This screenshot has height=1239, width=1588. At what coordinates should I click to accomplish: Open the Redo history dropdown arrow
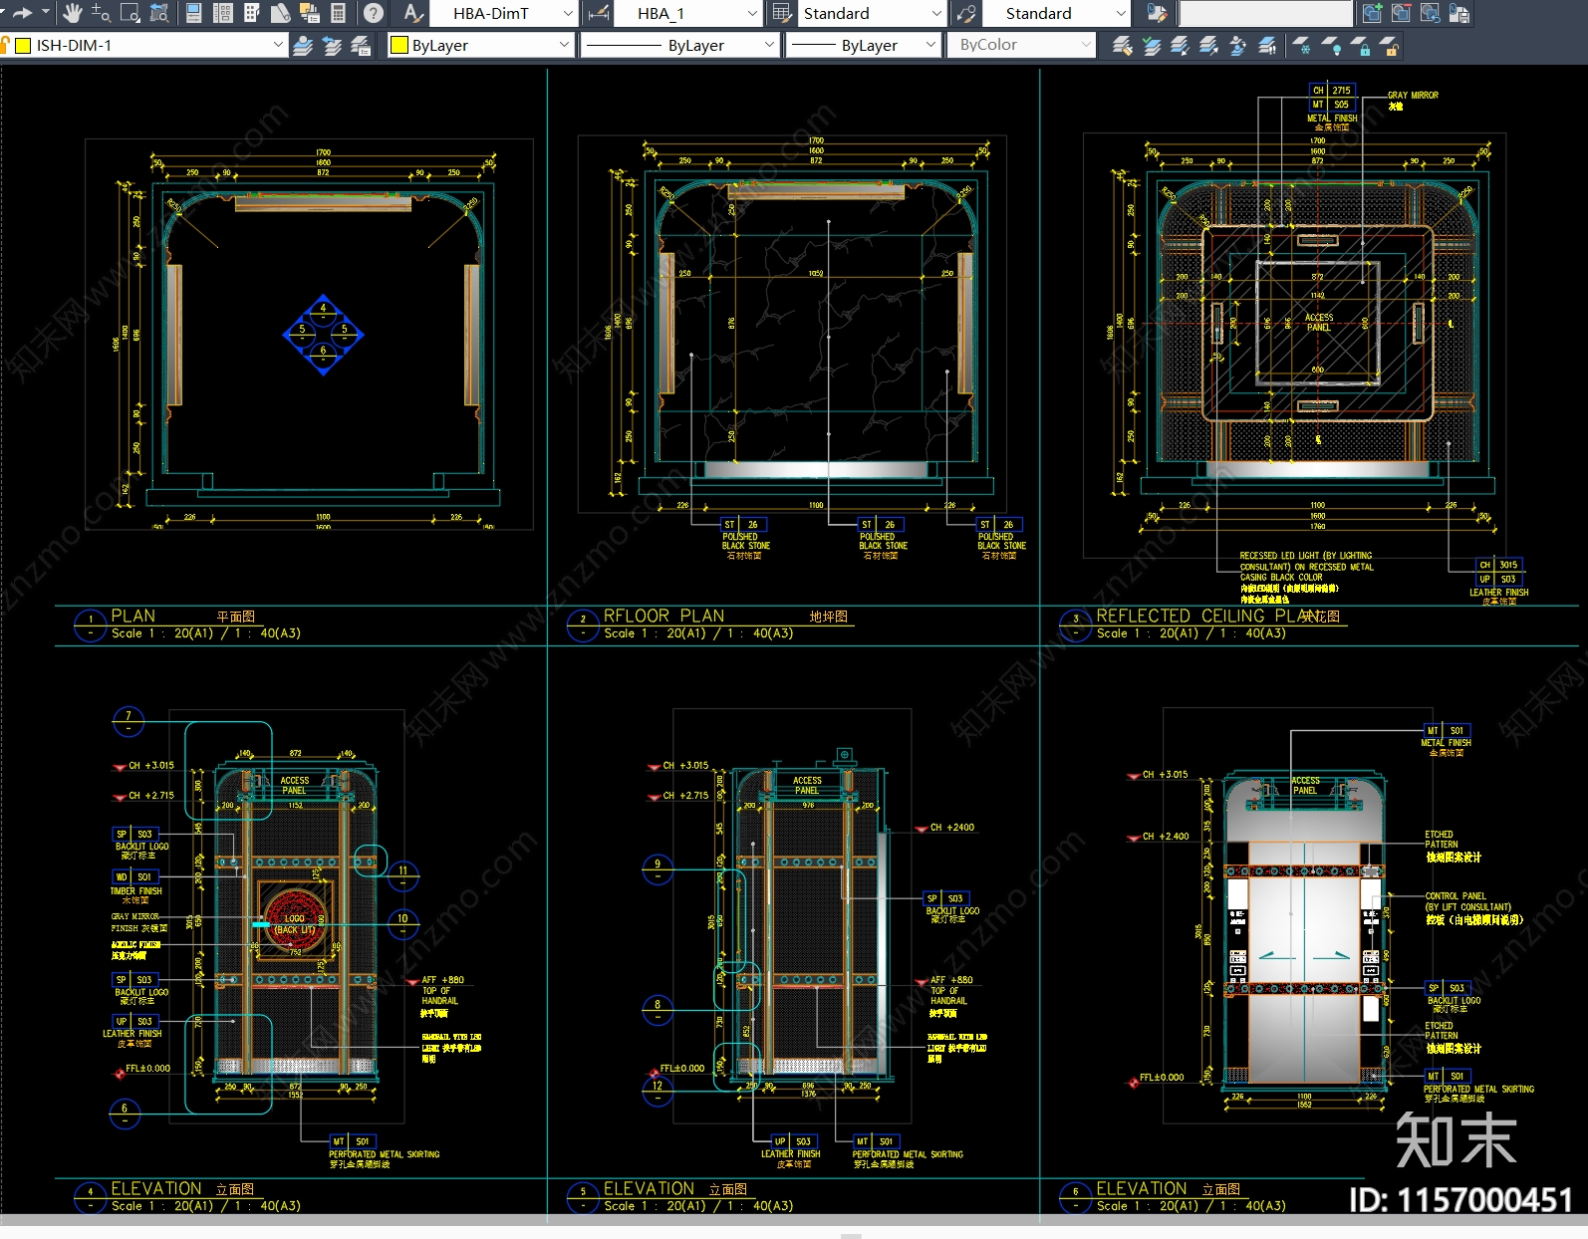pyautogui.click(x=46, y=13)
